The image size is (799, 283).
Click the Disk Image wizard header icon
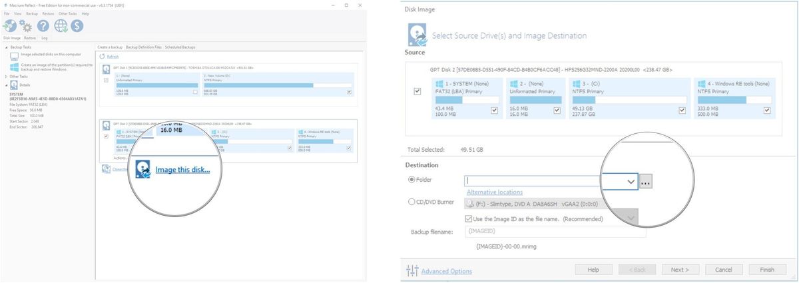point(417,35)
